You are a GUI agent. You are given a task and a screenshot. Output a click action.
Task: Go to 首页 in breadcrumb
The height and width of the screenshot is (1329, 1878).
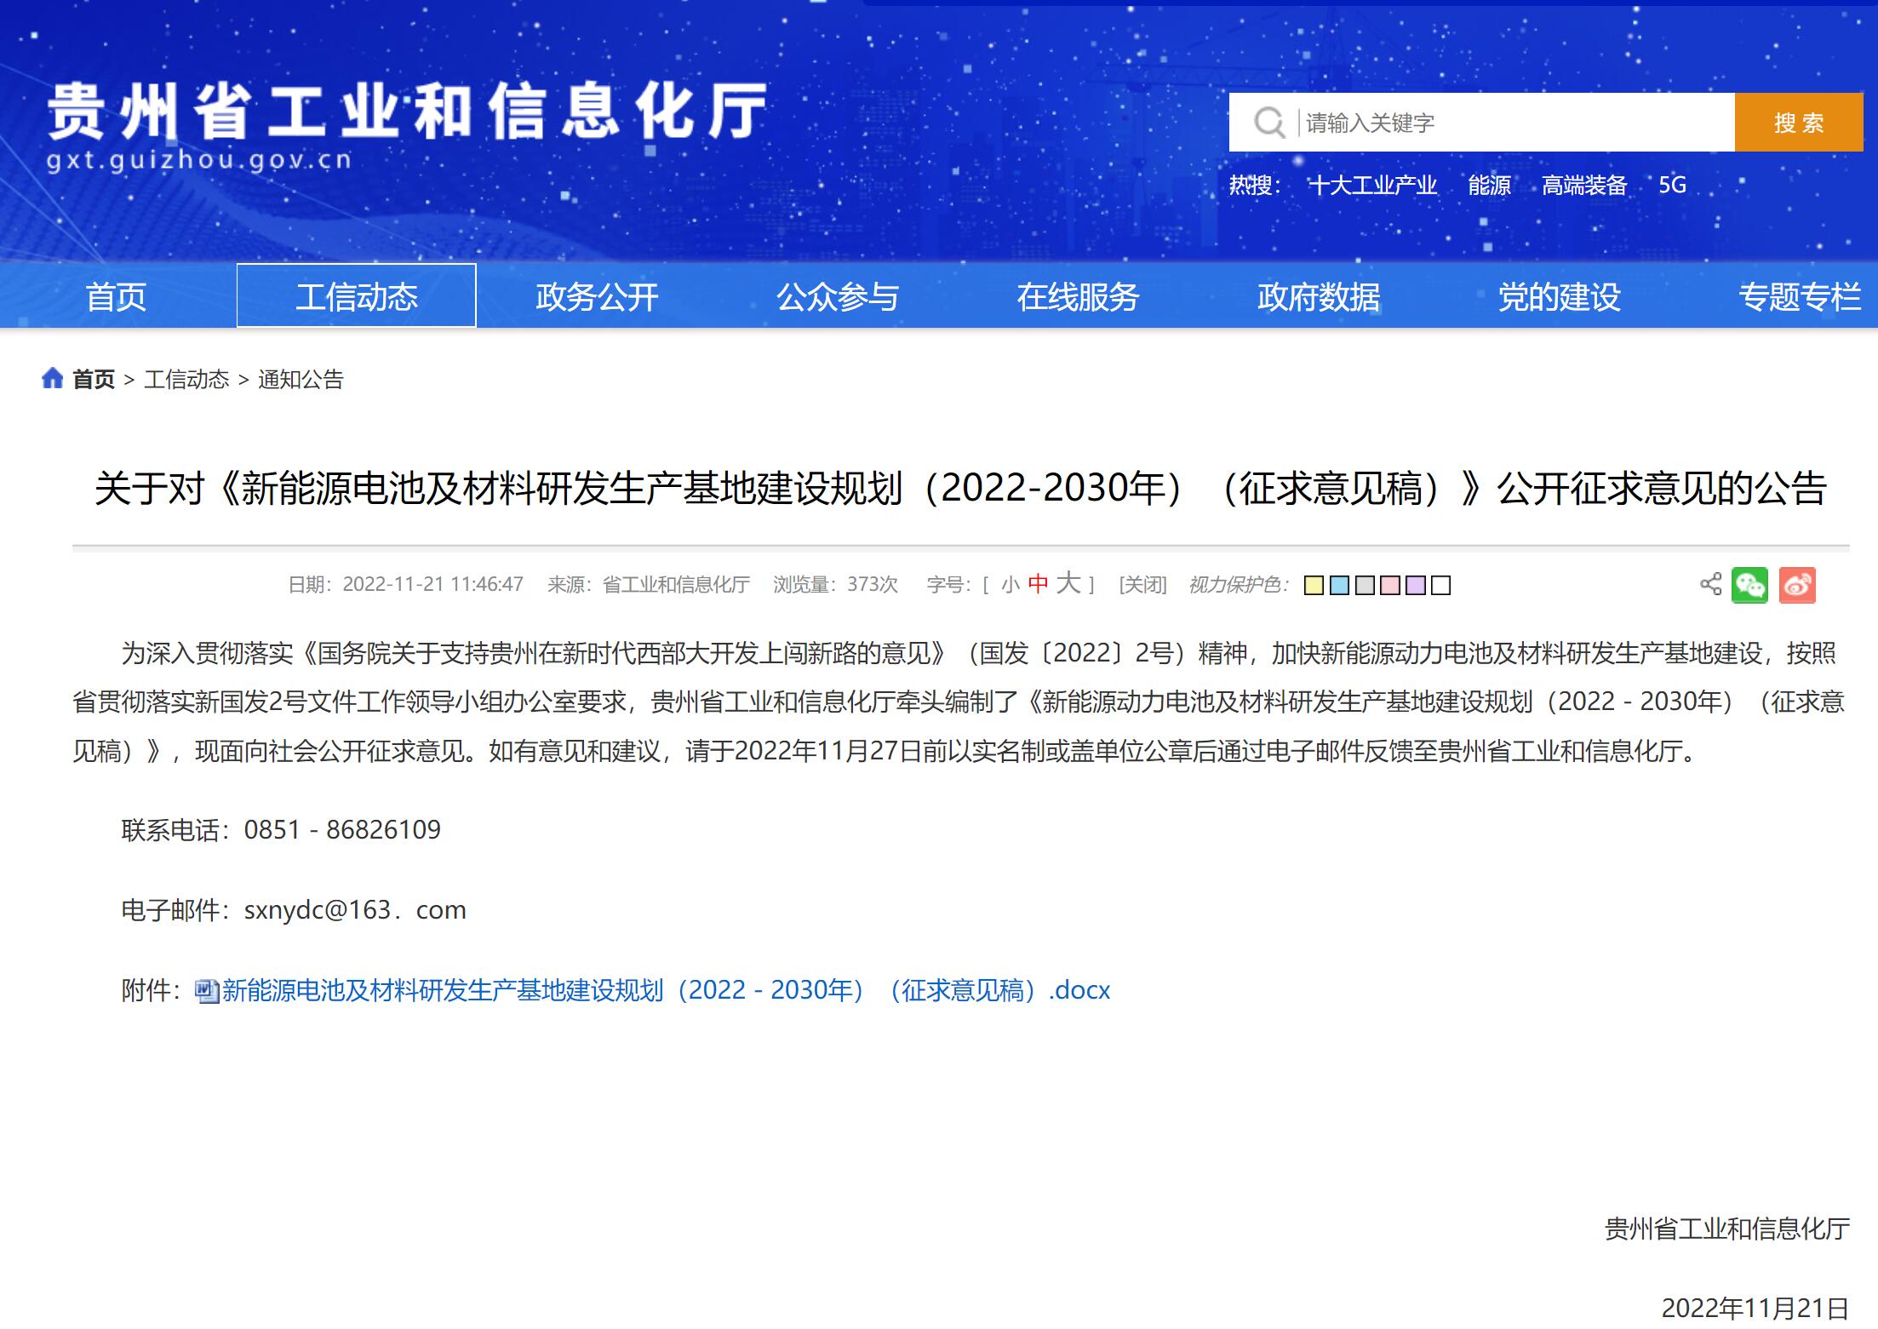(x=93, y=379)
